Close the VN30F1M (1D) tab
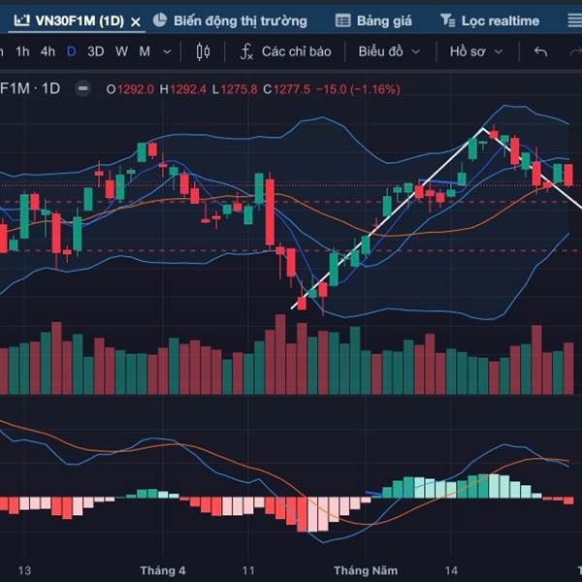Image resolution: width=582 pixels, height=582 pixels. tap(136, 22)
